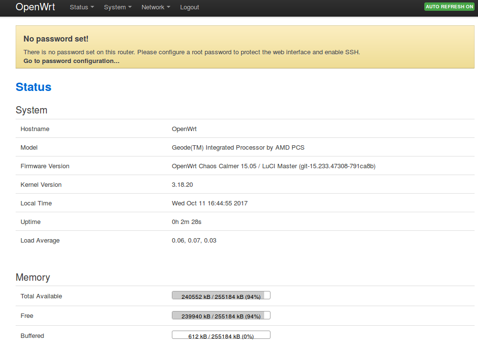
Task: Click the Total Available label
Action: coord(41,296)
